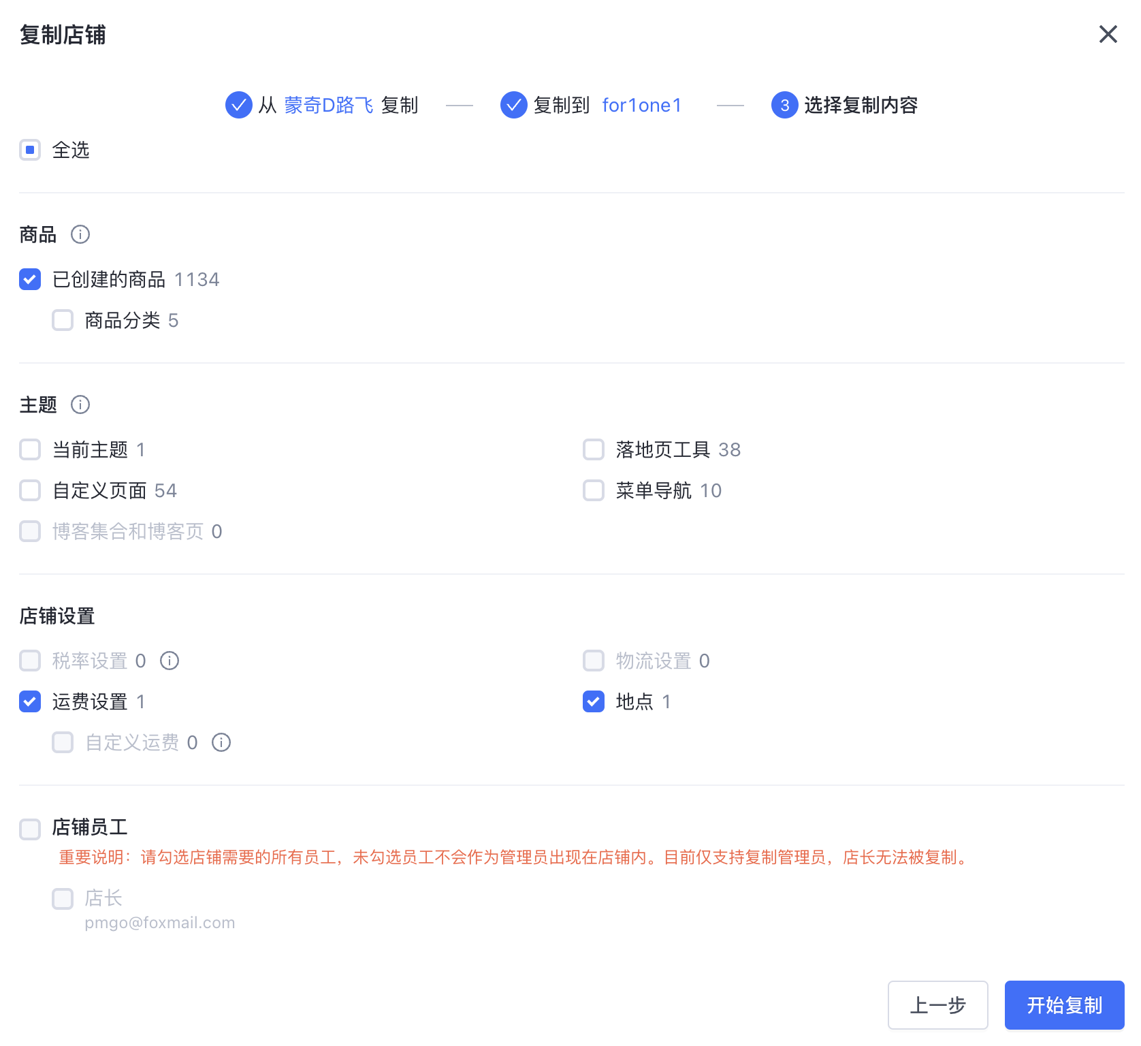Click the 开始复制 button
1141x1046 pixels.
(x=1065, y=1005)
